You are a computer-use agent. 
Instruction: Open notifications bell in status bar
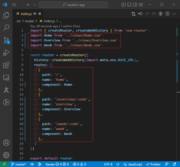coord(174,164)
